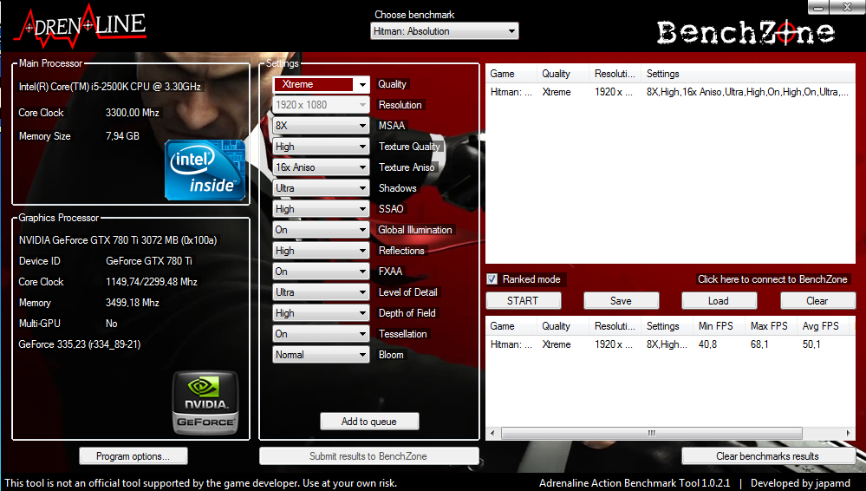
Task: Toggle the Ranked mode checkbox
Action: [492, 279]
